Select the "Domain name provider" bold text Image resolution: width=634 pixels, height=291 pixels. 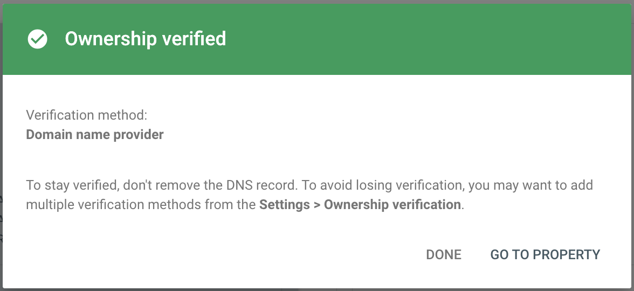95,135
